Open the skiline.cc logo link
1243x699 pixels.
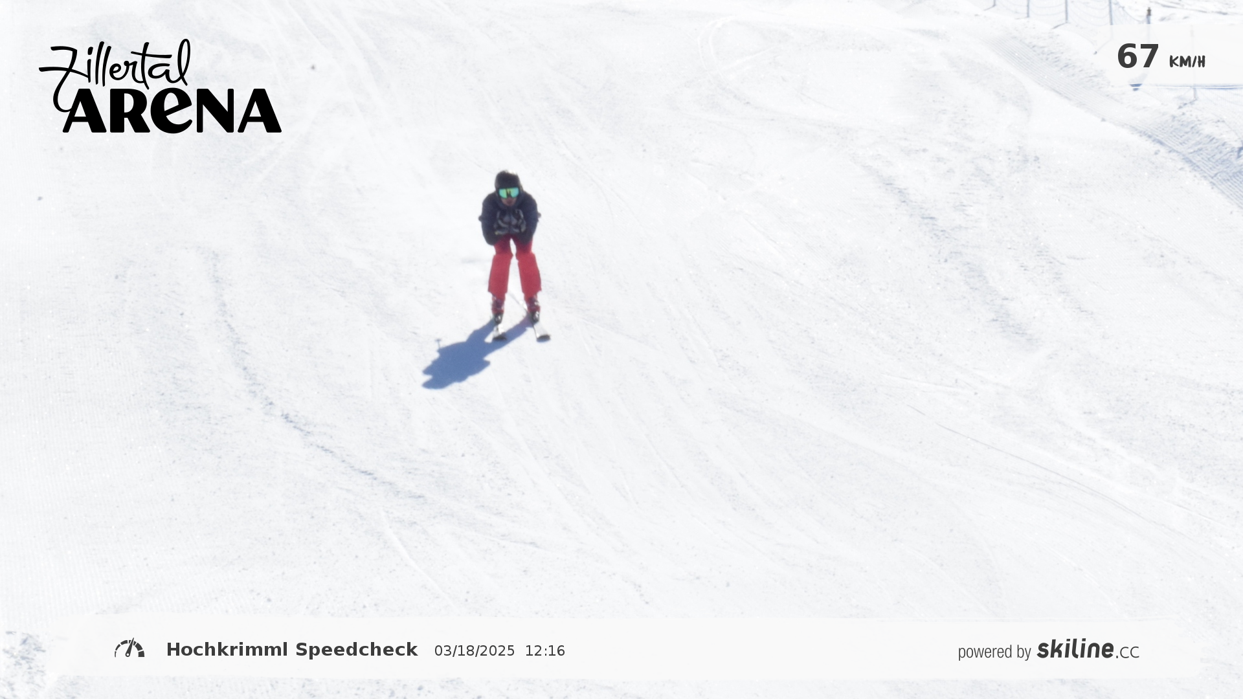1088,649
